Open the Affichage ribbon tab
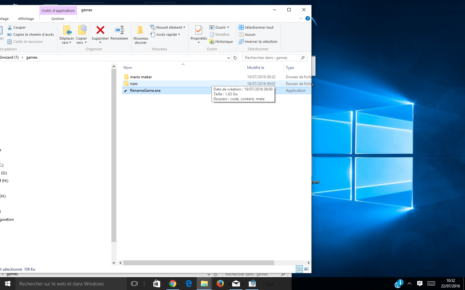 click(26, 19)
